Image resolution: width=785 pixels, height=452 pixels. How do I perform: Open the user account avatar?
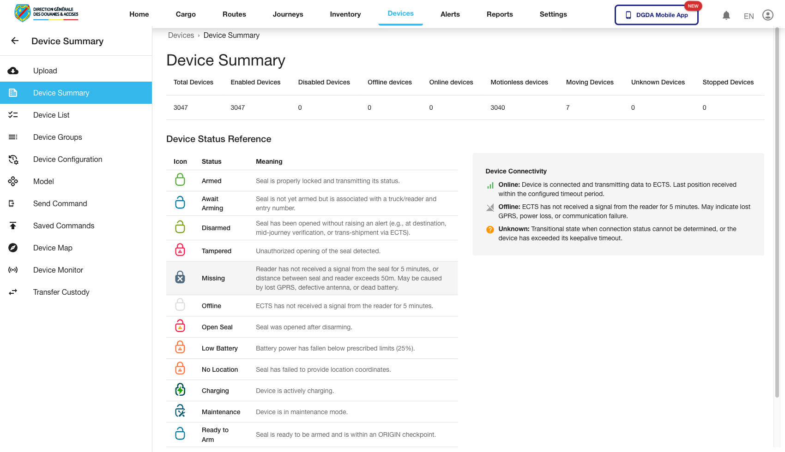click(768, 15)
